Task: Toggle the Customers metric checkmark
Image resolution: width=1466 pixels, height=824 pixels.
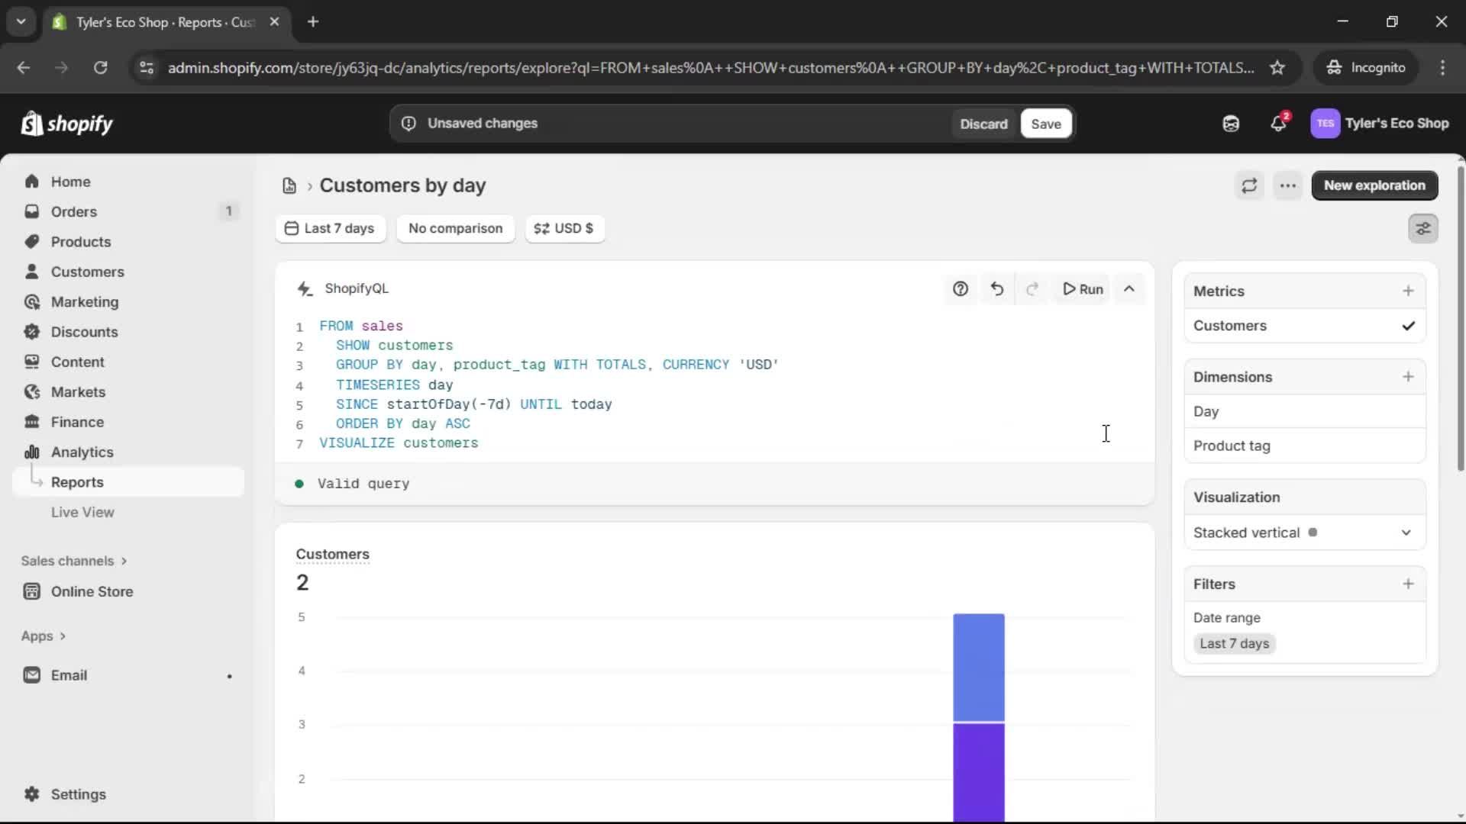Action: pos(1409,325)
